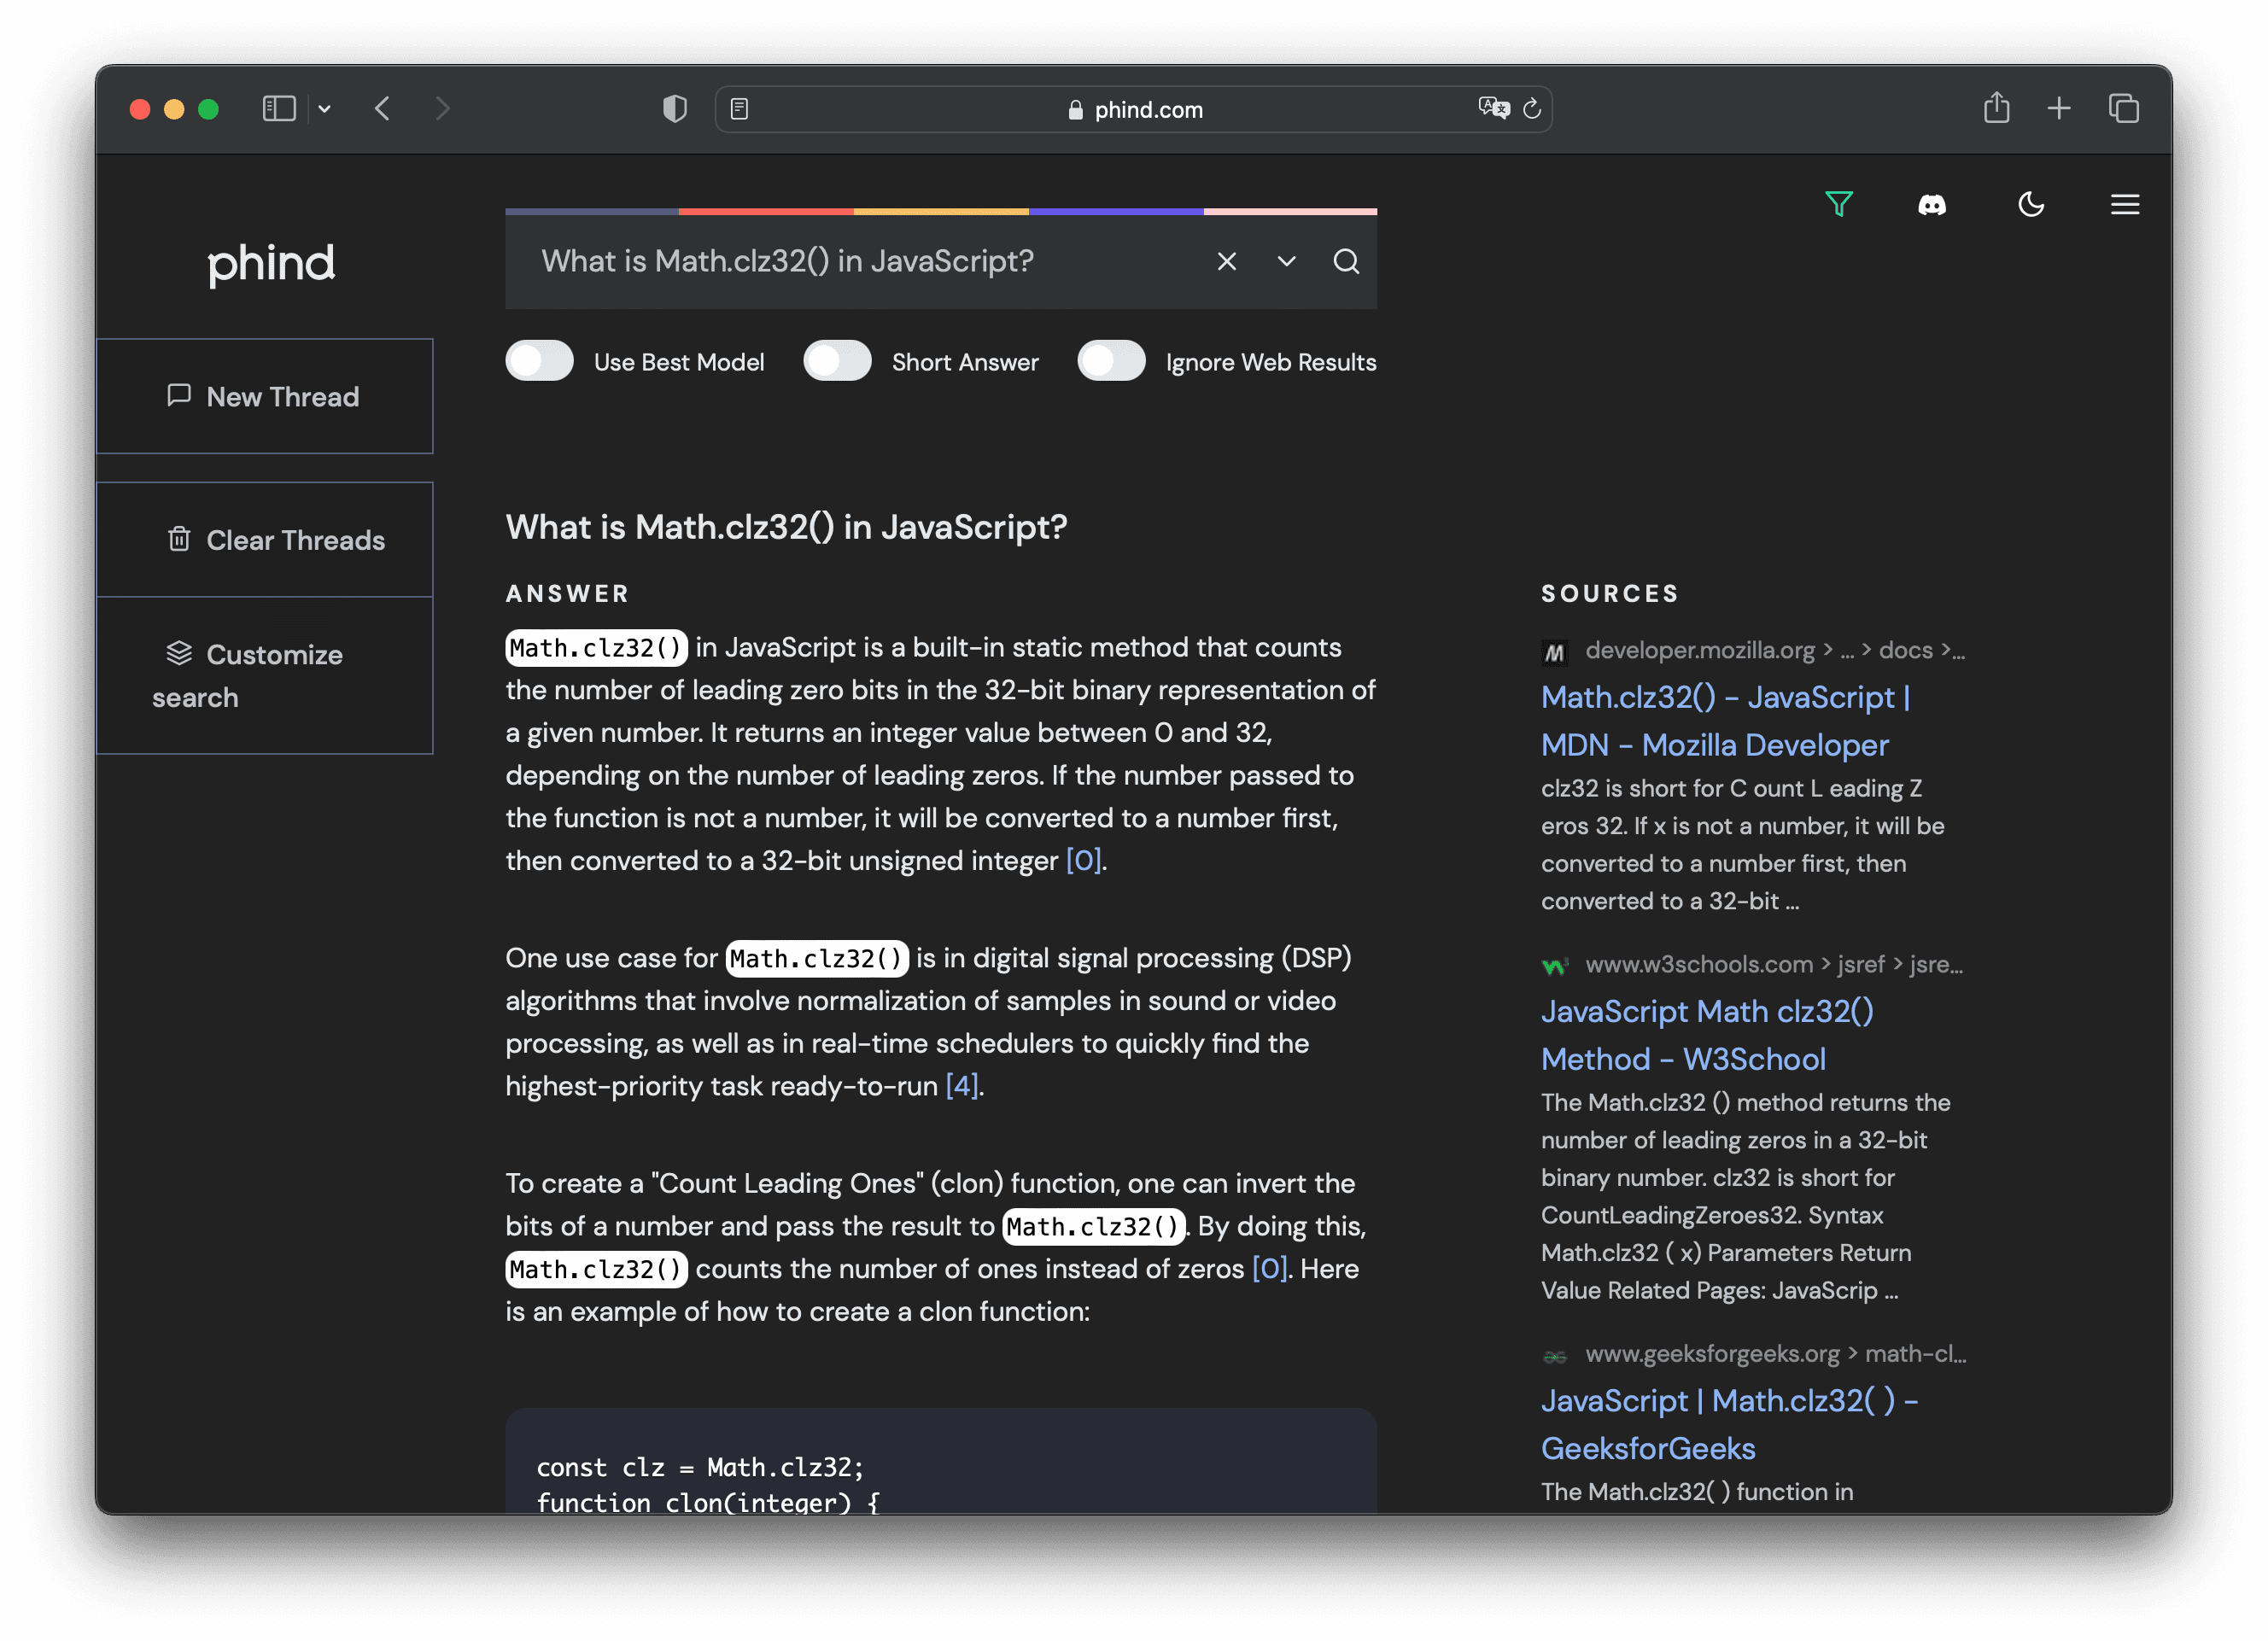The width and height of the screenshot is (2268, 1641).
Task: Turn on Ignore Web Results switch
Action: click(1111, 361)
